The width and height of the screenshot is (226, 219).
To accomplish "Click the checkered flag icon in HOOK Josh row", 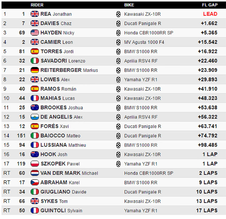I will tap(118, 154).
